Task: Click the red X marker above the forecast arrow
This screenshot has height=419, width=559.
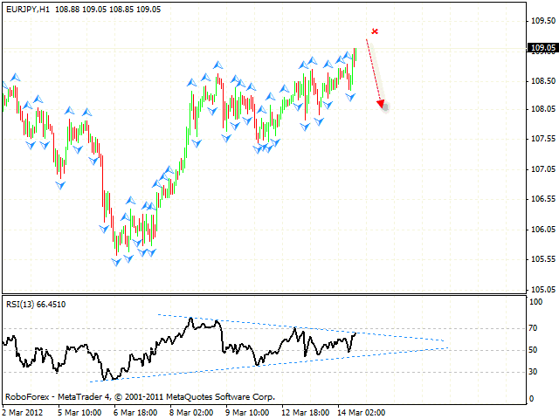Action: [375, 31]
